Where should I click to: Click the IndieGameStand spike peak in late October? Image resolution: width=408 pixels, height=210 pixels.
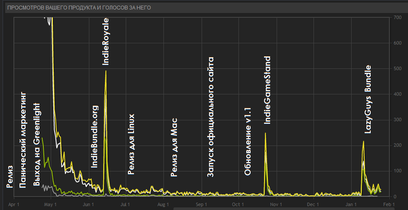pyautogui.click(x=265, y=133)
